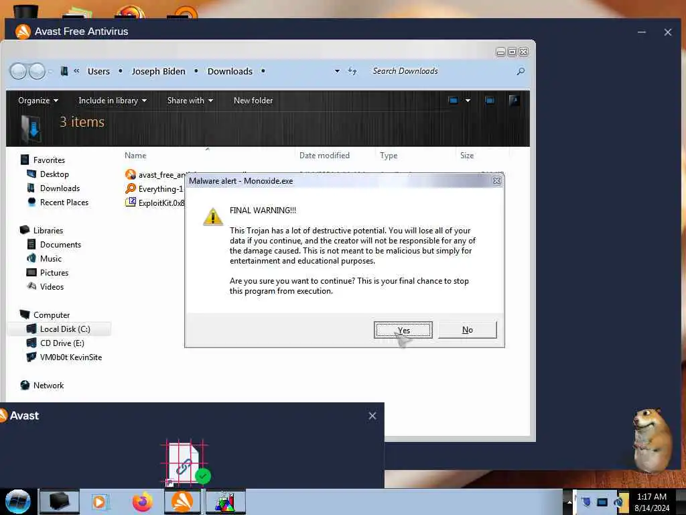Open the clock showing 1:17 AM
The width and height of the screenshot is (686, 515).
point(652,502)
